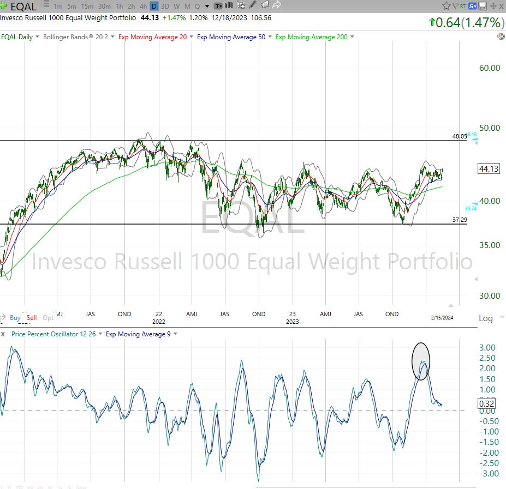This screenshot has width=506, height=489.
Task: Click the Invesco Russell 1000 Equal Weight Portfolio name
Action: coord(68,18)
